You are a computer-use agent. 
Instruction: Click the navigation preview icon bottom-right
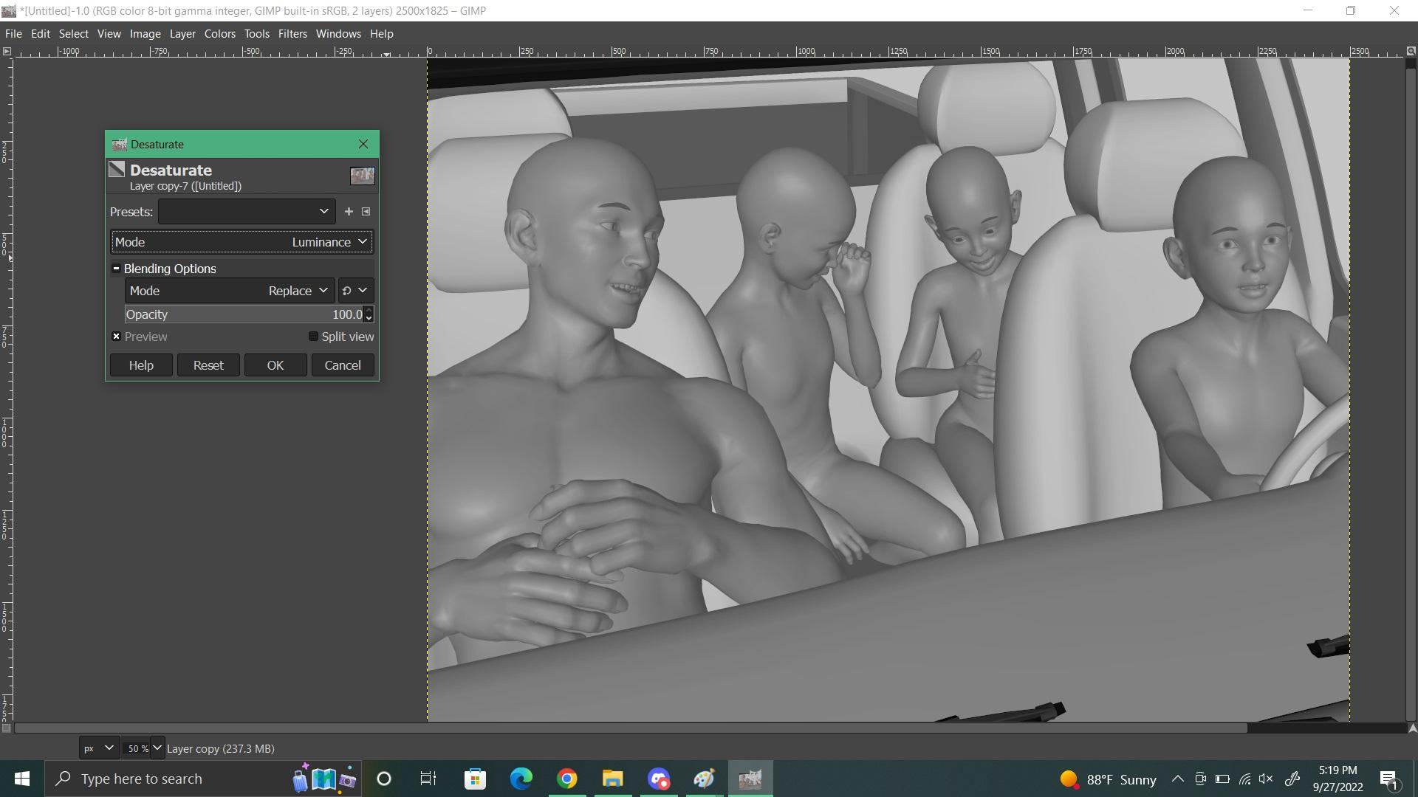click(1411, 728)
